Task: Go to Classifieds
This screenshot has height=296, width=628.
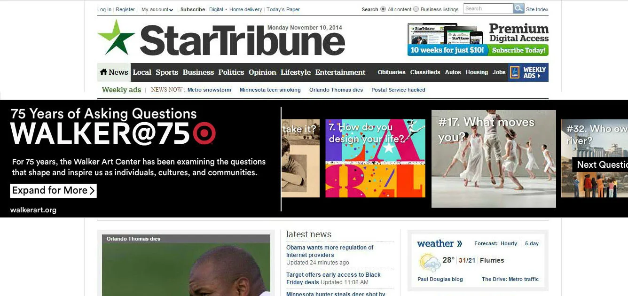Action: point(425,72)
